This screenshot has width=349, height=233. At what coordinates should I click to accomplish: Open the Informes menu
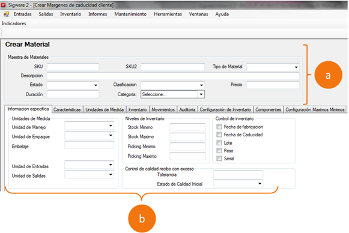point(97,14)
